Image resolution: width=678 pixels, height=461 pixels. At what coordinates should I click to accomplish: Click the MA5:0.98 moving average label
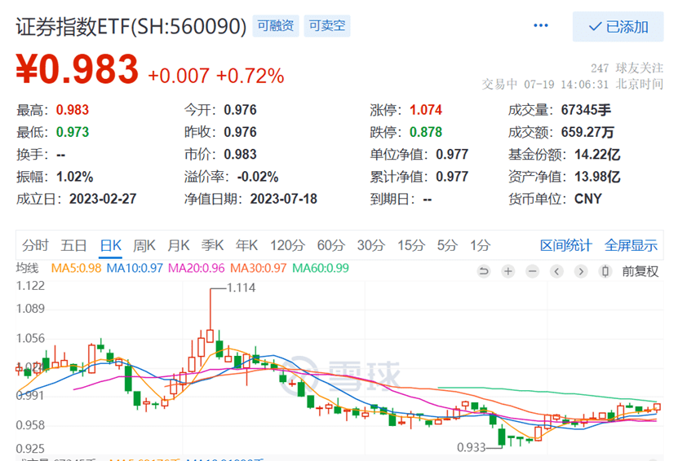[x=76, y=268]
